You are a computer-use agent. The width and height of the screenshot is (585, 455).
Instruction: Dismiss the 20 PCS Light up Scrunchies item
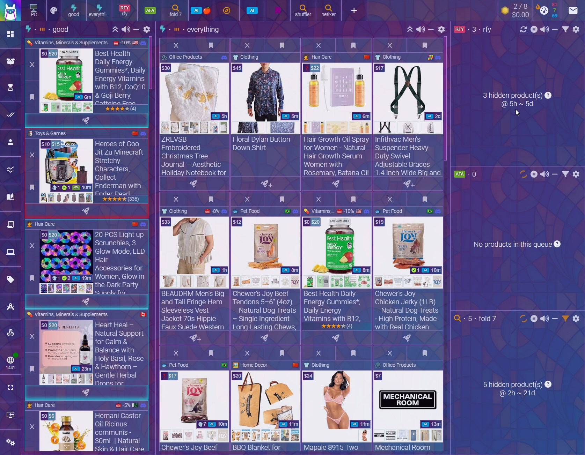point(32,246)
